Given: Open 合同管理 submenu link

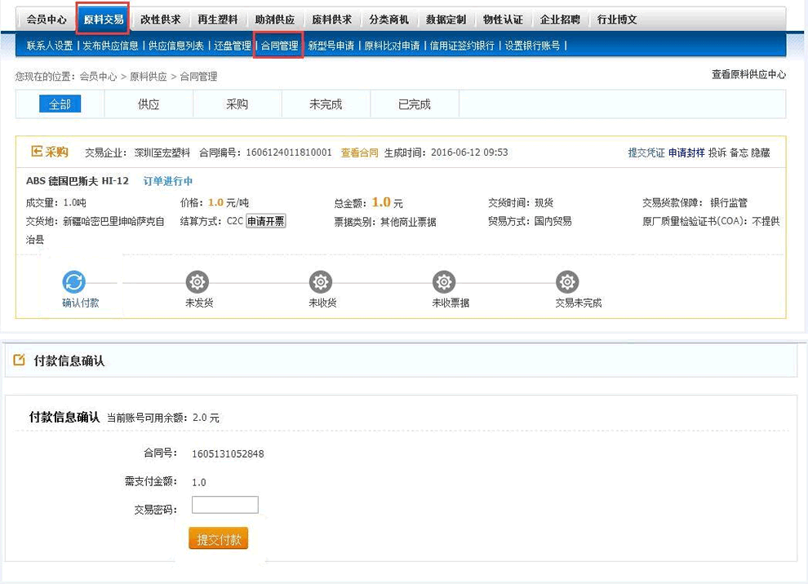Looking at the screenshot, I should click(x=279, y=46).
